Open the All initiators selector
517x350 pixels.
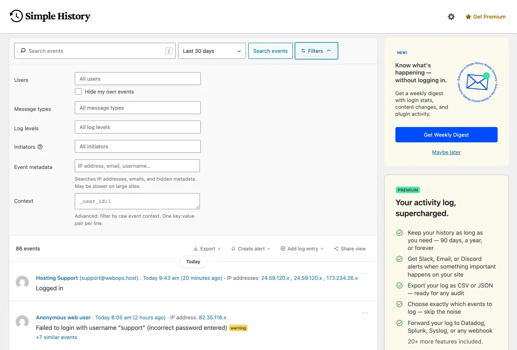pos(138,146)
